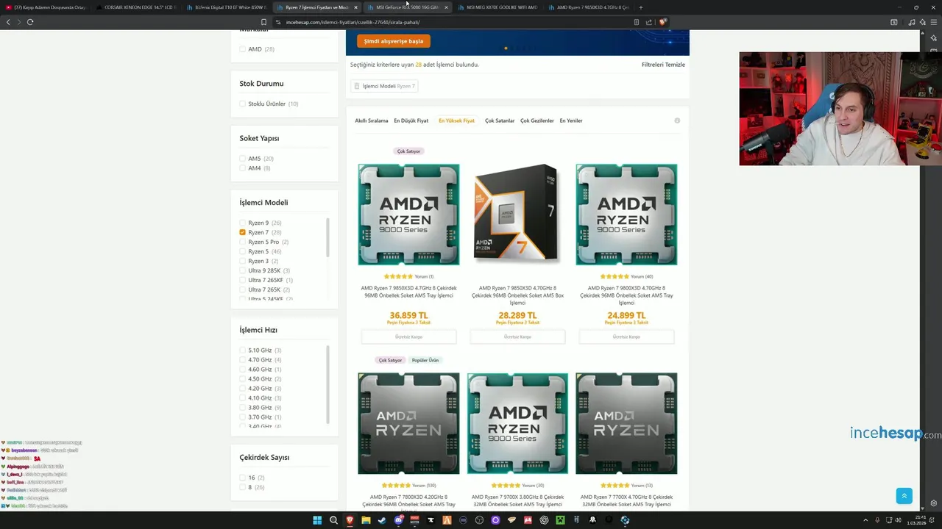Viewport: 942px width, 529px height.
Task: Click 24.899 TL price text
Action: 626,315
